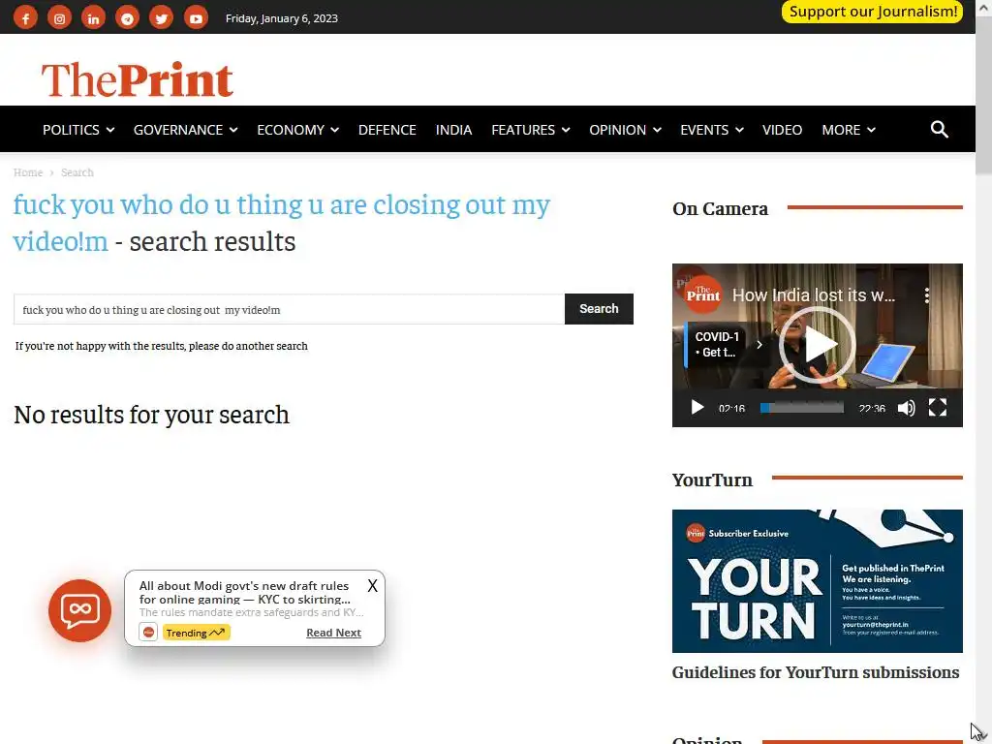Open the Your Turn banner image
This screenshot has width=992, height=744.
[817, 581]
